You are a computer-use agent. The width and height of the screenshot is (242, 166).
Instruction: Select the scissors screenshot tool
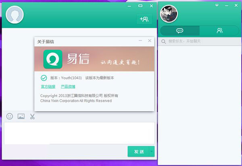(x=32, y=117)
